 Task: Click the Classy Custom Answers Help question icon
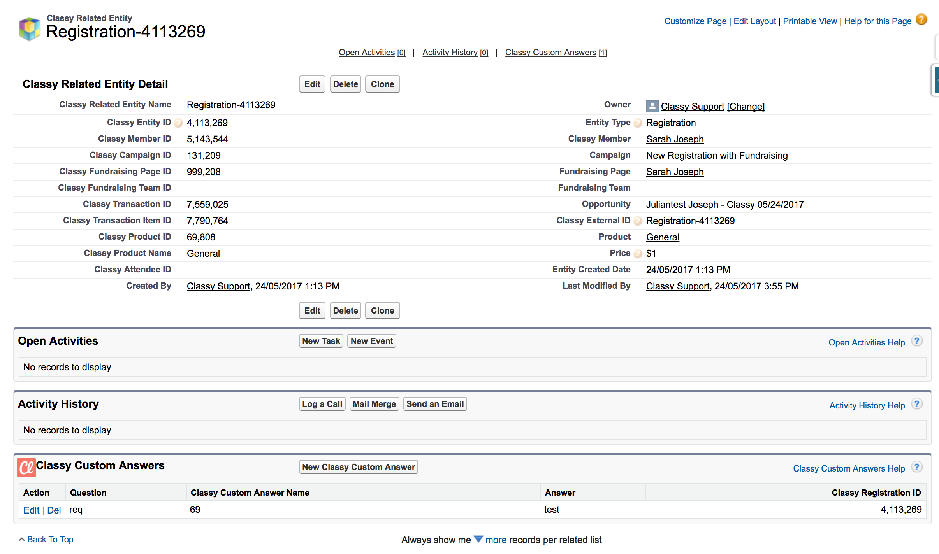click(917, 467)
